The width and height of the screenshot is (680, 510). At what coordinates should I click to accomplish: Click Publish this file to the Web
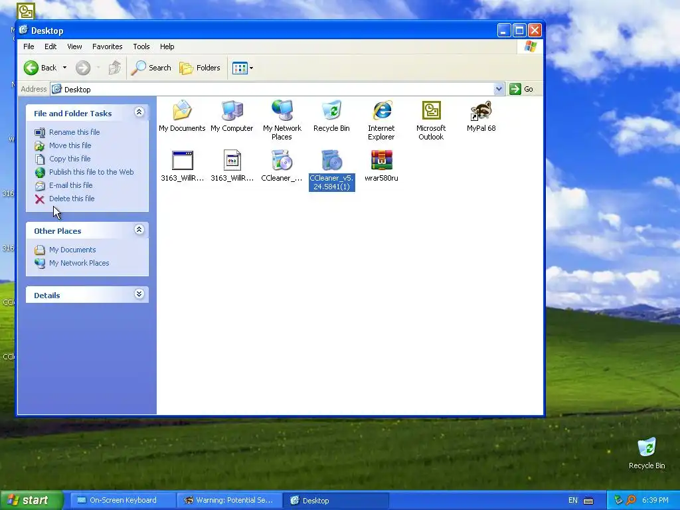(91, 172)
